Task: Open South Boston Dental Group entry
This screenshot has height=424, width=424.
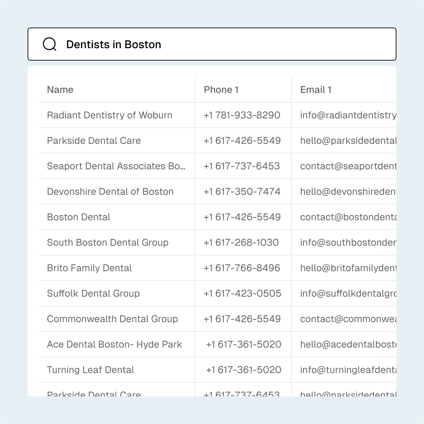Action: (x=108, y=243)
